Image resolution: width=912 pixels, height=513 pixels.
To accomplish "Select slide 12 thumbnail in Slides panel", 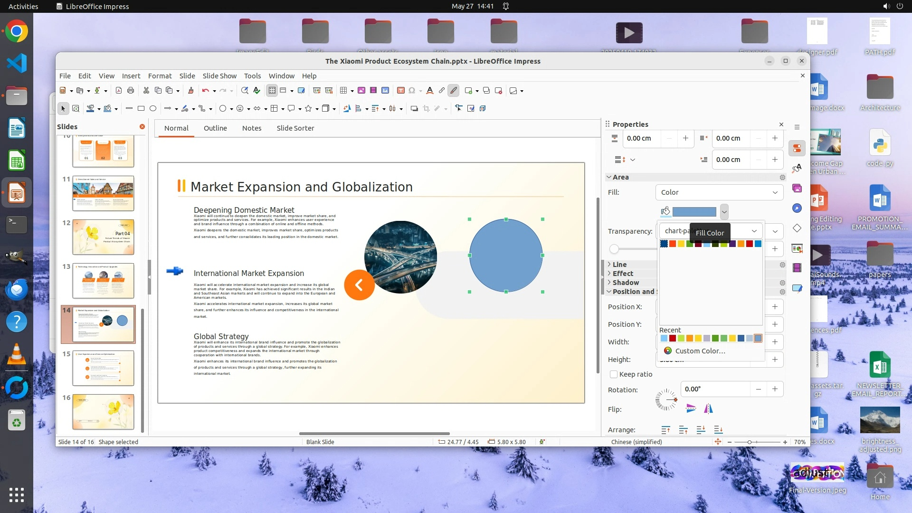I will [103, 237].
